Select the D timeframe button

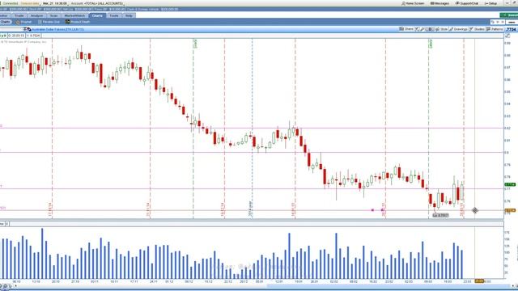click(430, 29)
